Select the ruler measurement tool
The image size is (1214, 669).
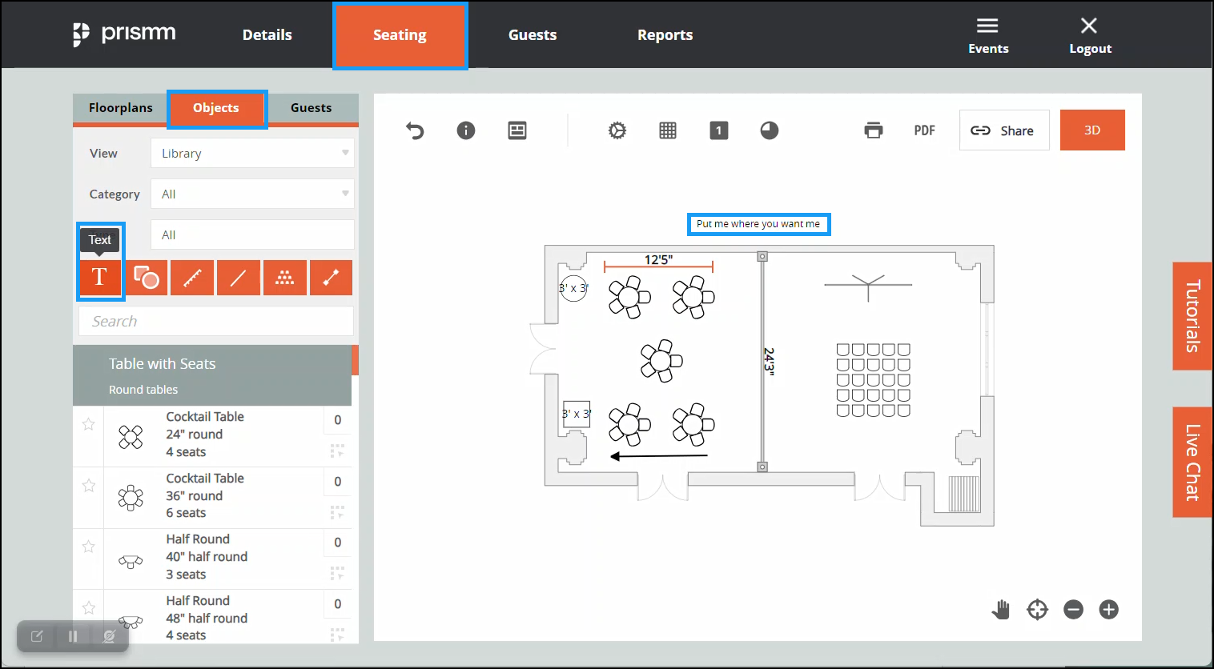(192, 278)
